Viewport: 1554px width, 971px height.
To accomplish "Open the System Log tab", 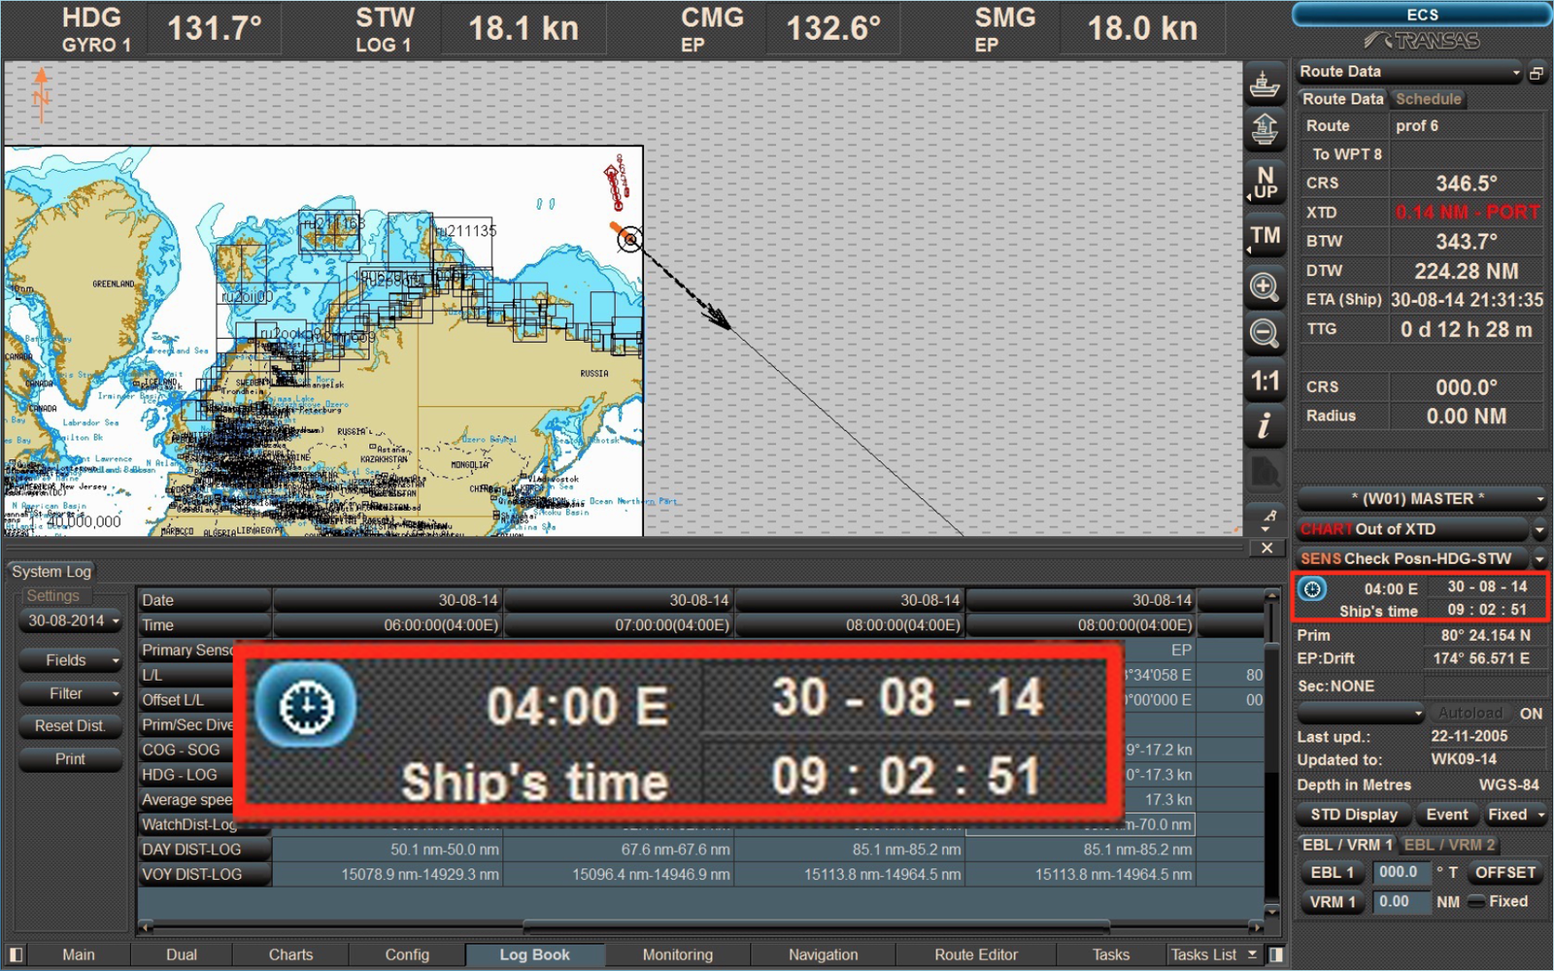I will click(x=51, y=572).
